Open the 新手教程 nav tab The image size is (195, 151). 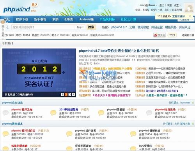point(40,19)
